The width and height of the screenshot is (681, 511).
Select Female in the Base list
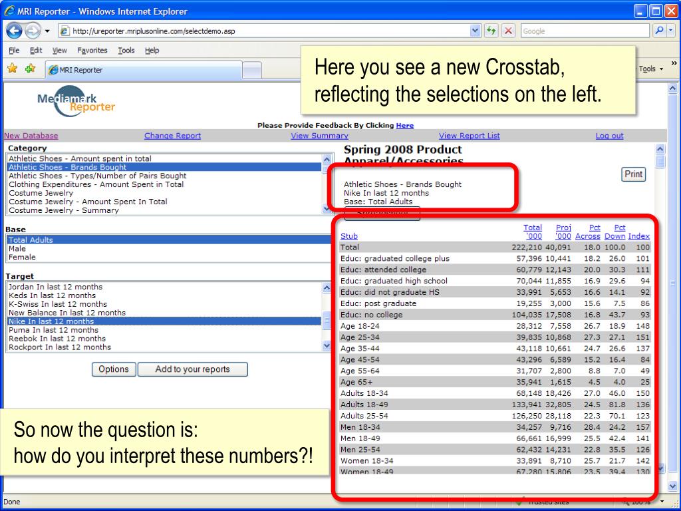tap(22, 257)
